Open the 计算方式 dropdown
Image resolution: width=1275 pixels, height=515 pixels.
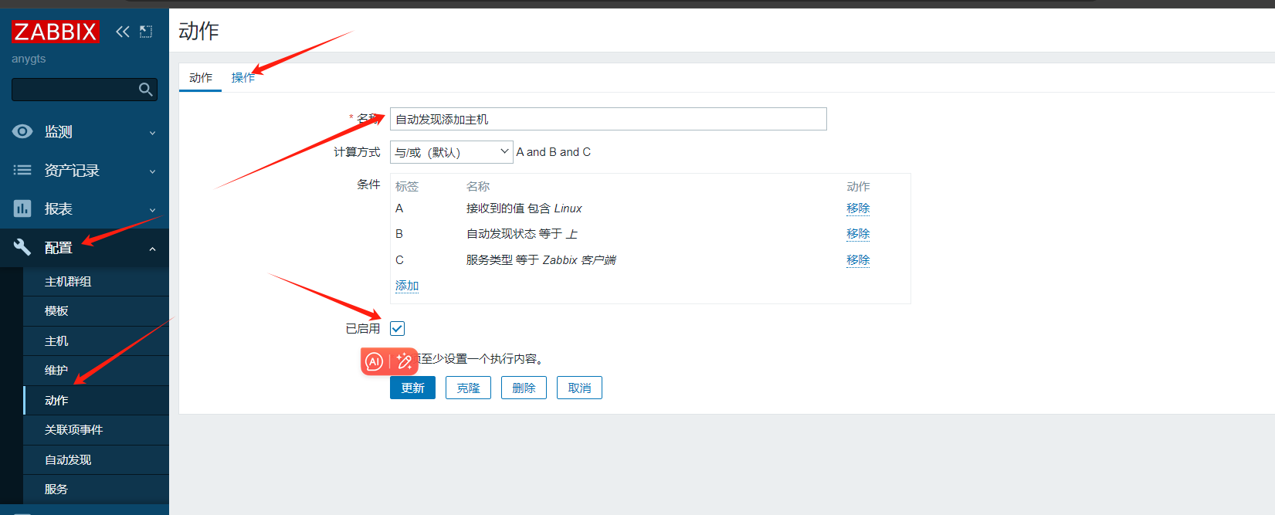451,152
